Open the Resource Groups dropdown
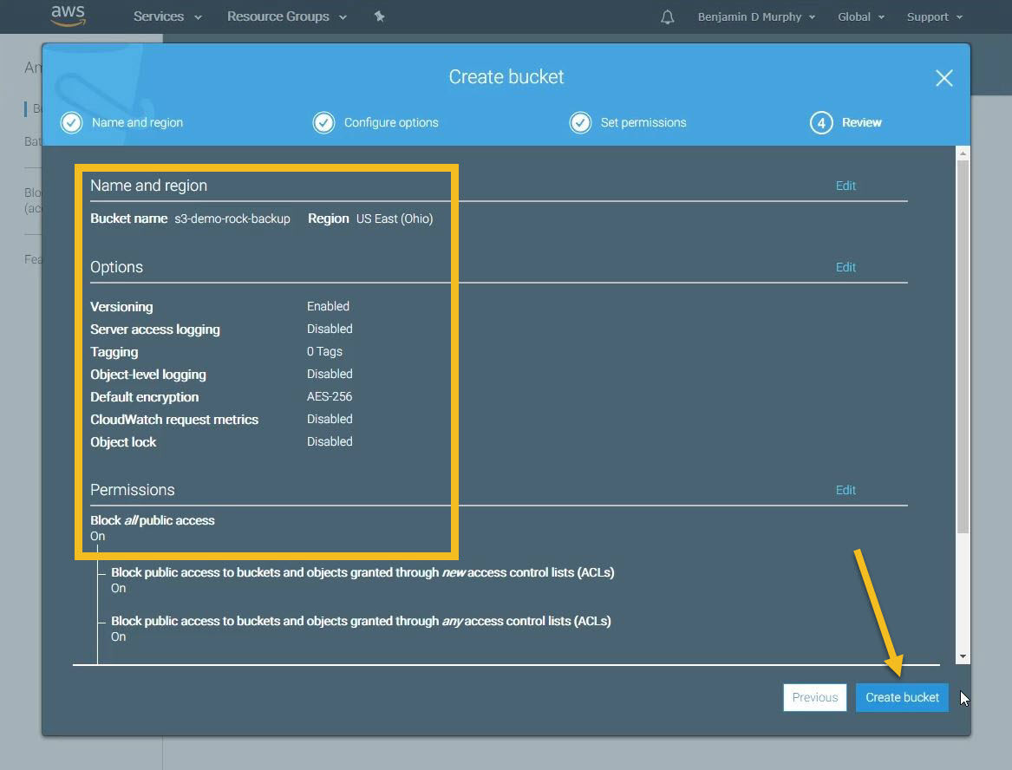Viewport: 1012px width, 770px height. coord(286,16)
